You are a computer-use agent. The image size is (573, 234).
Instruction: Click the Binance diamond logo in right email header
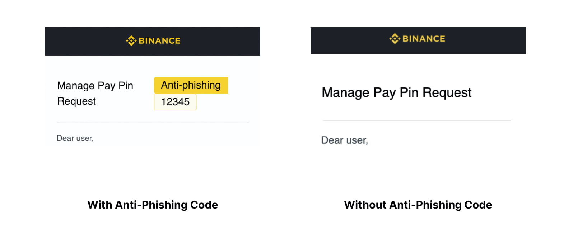(395, 39)
